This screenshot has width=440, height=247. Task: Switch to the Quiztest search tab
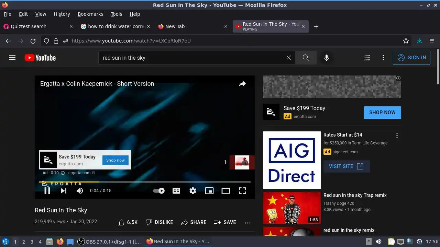[38, 26]
